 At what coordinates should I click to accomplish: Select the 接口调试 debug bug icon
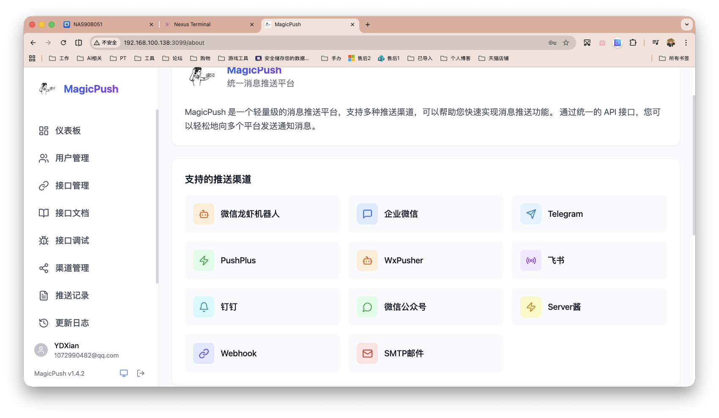click(x=43, y=240)
